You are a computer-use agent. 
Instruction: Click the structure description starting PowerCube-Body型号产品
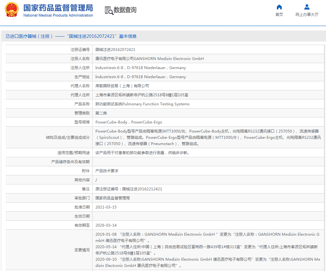(x=208, y=138)
